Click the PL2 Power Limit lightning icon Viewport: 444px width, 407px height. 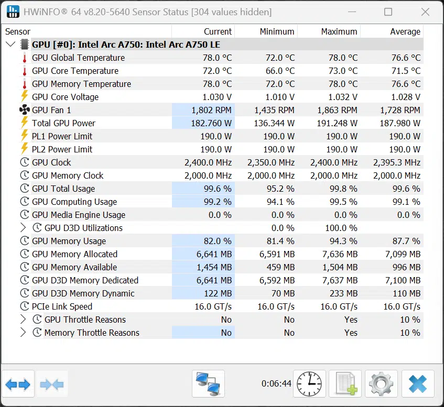[25, 149]
